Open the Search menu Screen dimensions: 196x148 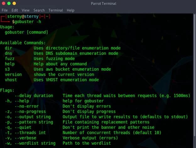[39, 10]
